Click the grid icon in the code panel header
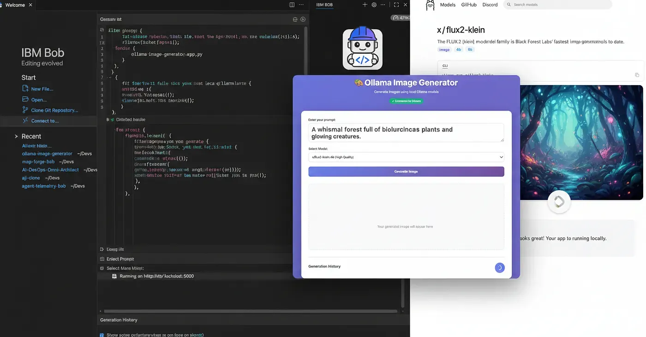646x337 pixels. click(x=295, y=19)
